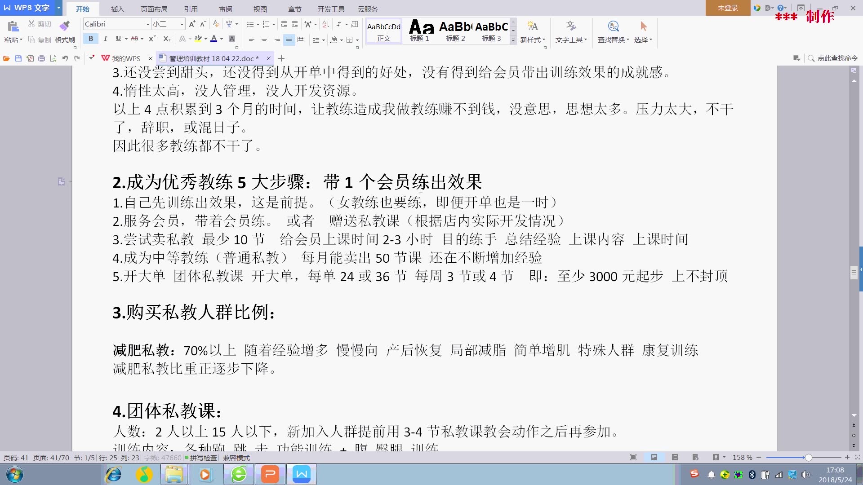This screenshot has height=485, width=863.
Task: Toggle Italic formatting
Action: point(105,39)
